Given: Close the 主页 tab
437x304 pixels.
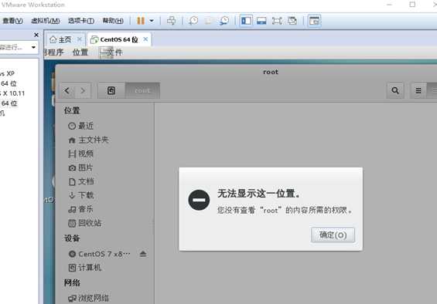Looking at the screenshot, I should 80,39.
